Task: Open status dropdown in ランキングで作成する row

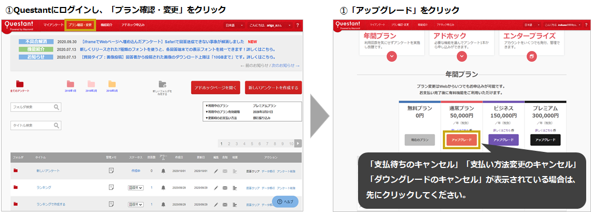Action: [x=136, y=204]
